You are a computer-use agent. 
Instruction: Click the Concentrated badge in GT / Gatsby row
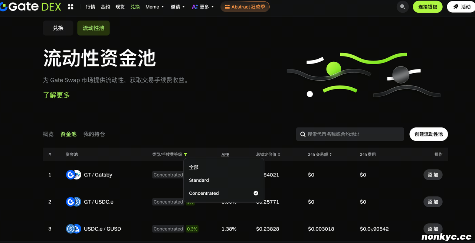168,175
